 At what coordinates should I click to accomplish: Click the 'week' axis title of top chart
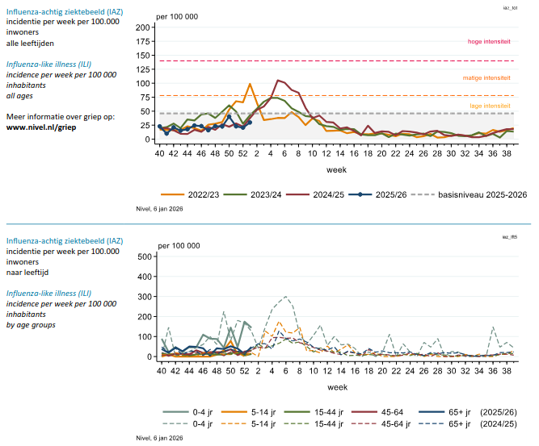[337, 170]
